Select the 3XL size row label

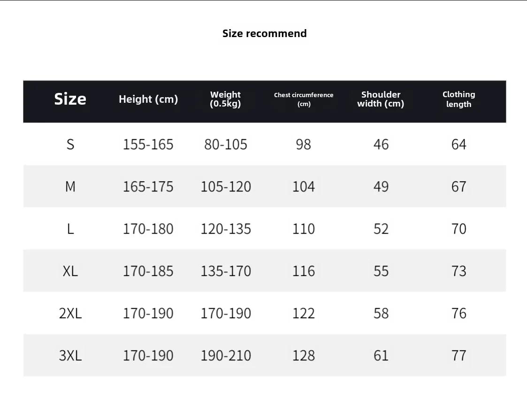pos(70,355)
